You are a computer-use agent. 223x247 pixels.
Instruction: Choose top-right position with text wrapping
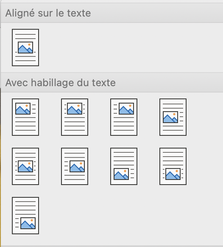click(x=124, y=117)
